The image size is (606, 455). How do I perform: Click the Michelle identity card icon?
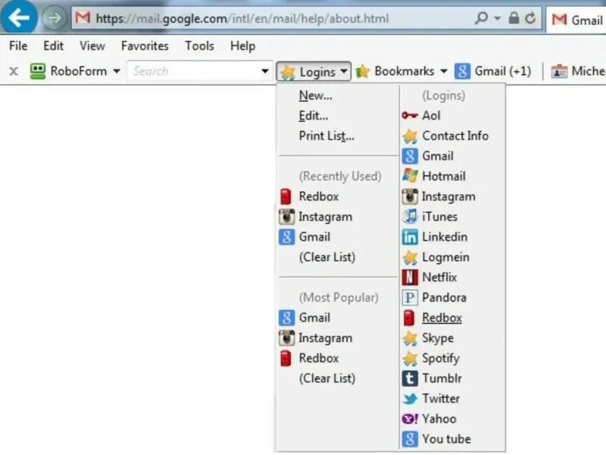coord(559,71)
